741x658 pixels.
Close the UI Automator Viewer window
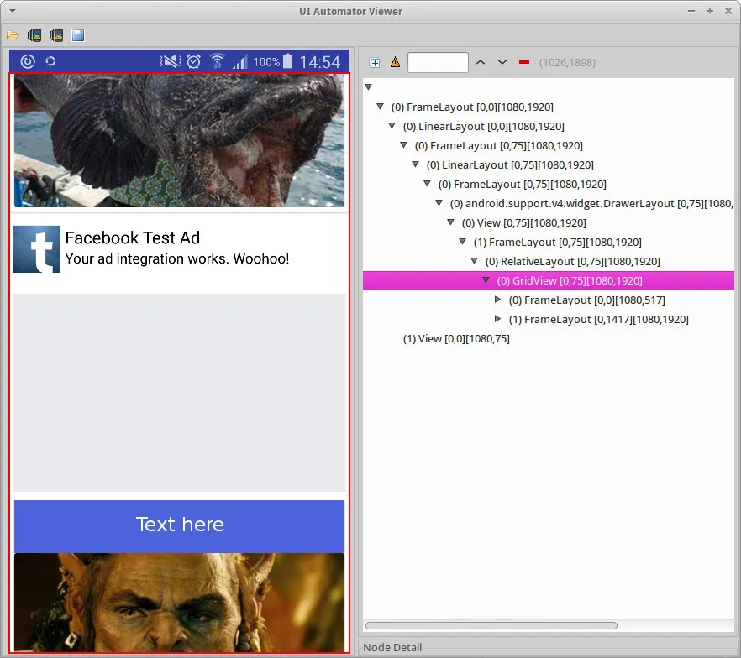click(728, 11)
